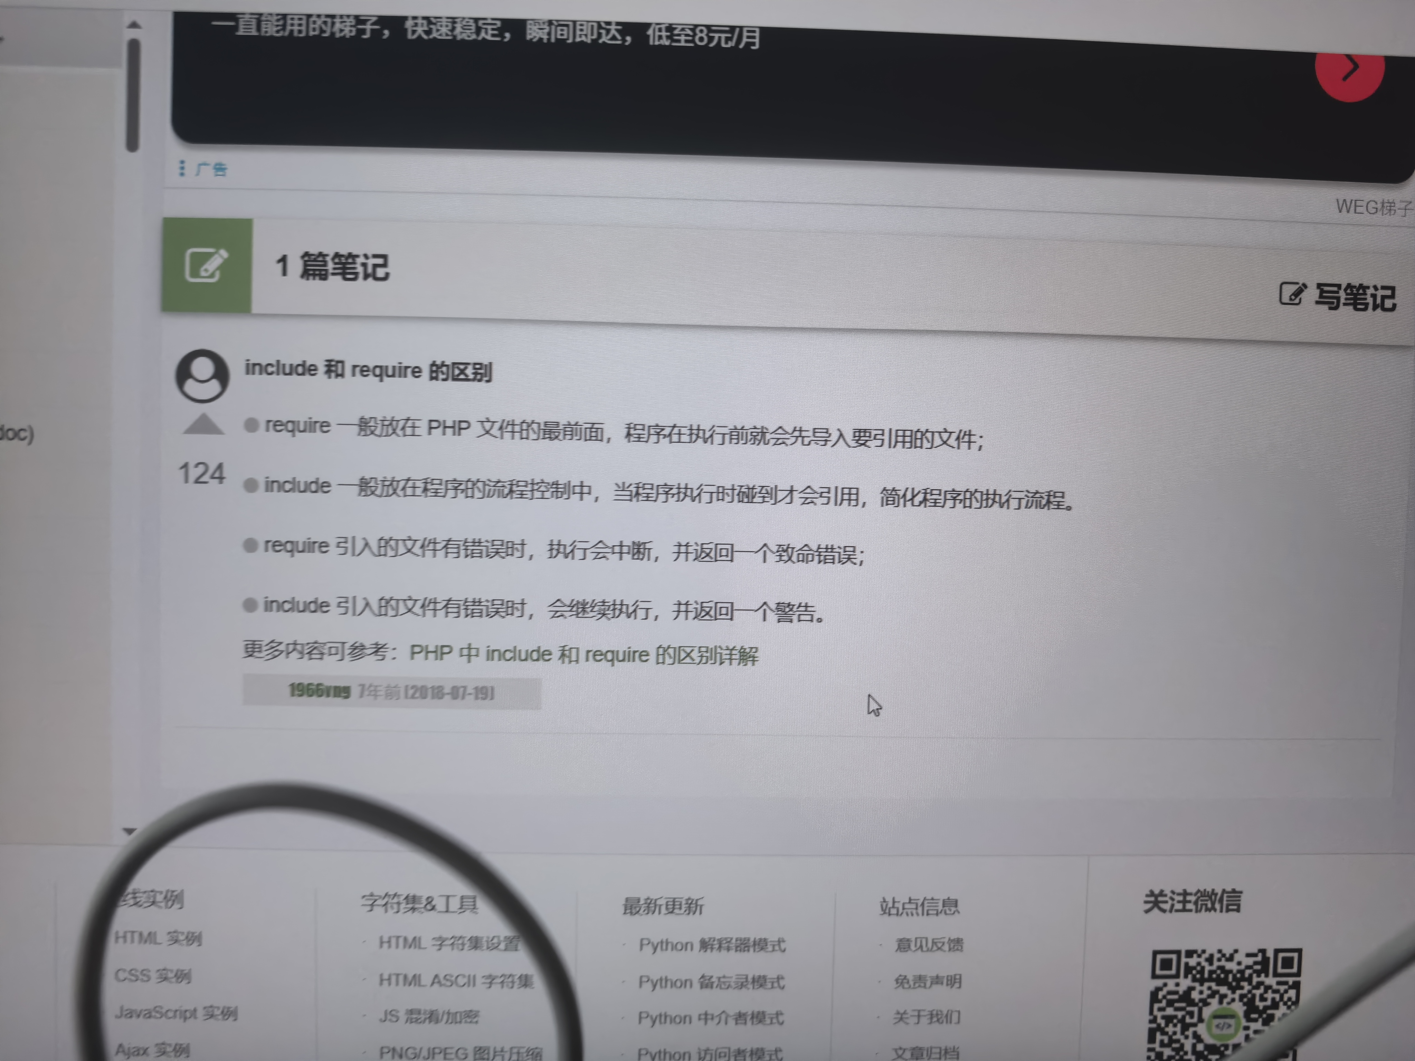Click the three-dot ad options icon
The height and width of the screenshot is (1061, 1415).
tap(182, 168)
